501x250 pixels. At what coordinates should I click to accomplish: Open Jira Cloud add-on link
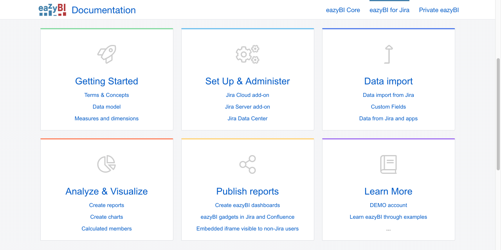point(247,95)
